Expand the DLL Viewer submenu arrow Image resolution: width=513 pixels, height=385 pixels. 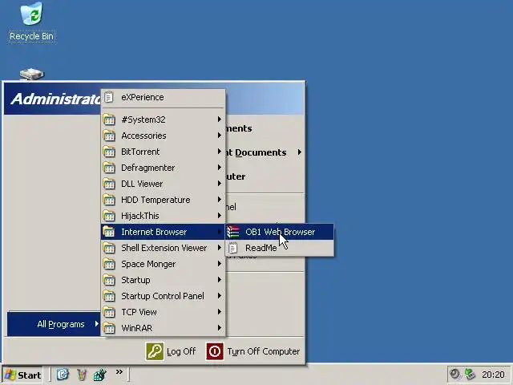coord(220,184)
